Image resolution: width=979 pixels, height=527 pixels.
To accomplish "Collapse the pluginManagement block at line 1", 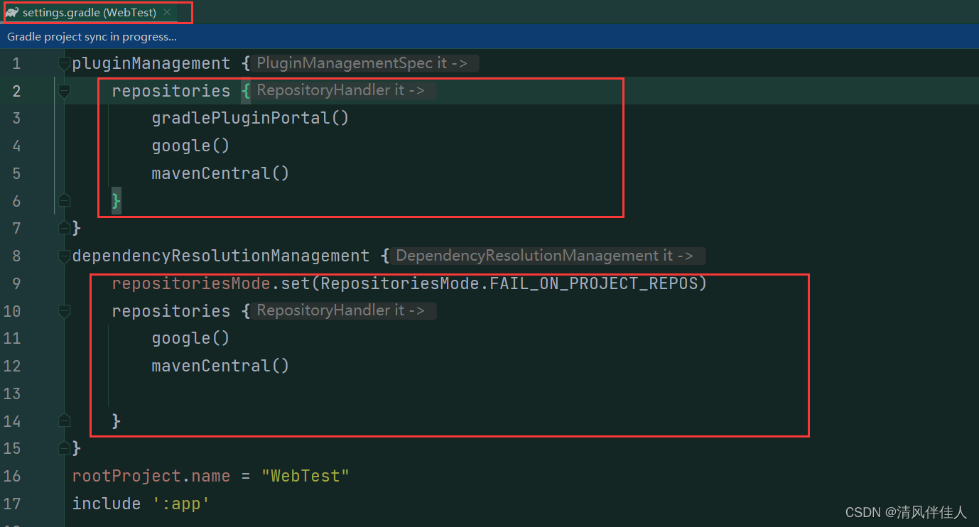I will tap(65, 64).
